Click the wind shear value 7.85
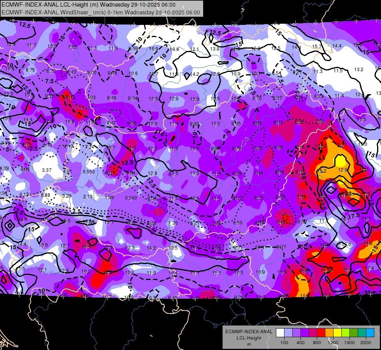Screen dimensions: 381x350 (72, 47)
